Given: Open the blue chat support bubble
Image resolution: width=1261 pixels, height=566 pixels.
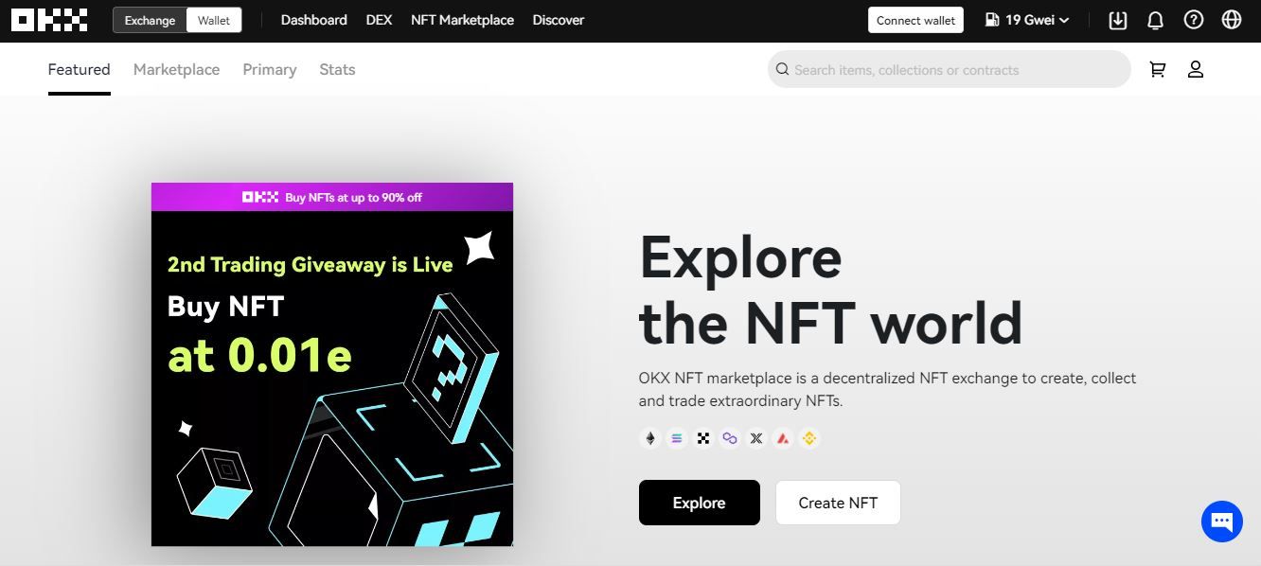Looking at the screenshot, I should (x=1221, y=522).
